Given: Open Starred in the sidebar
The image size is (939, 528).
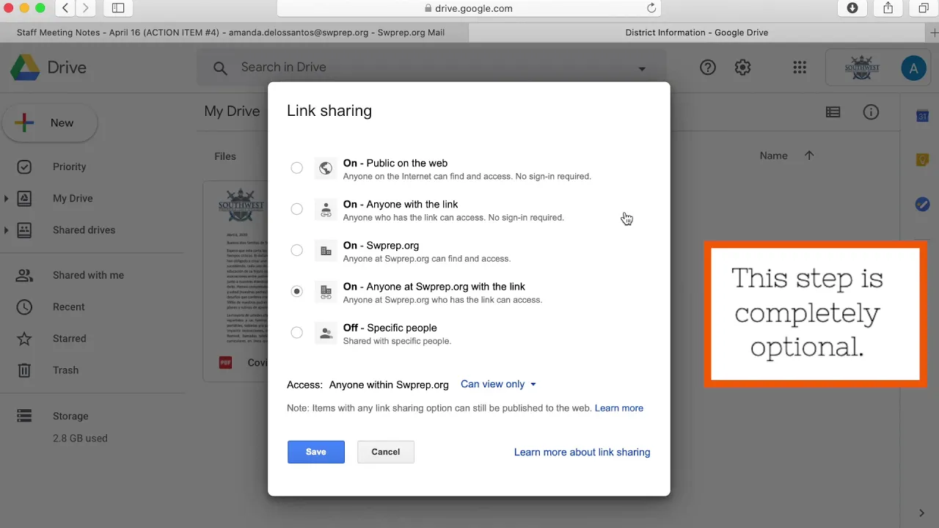Looking at the screenshot, I should click(70, 339).
